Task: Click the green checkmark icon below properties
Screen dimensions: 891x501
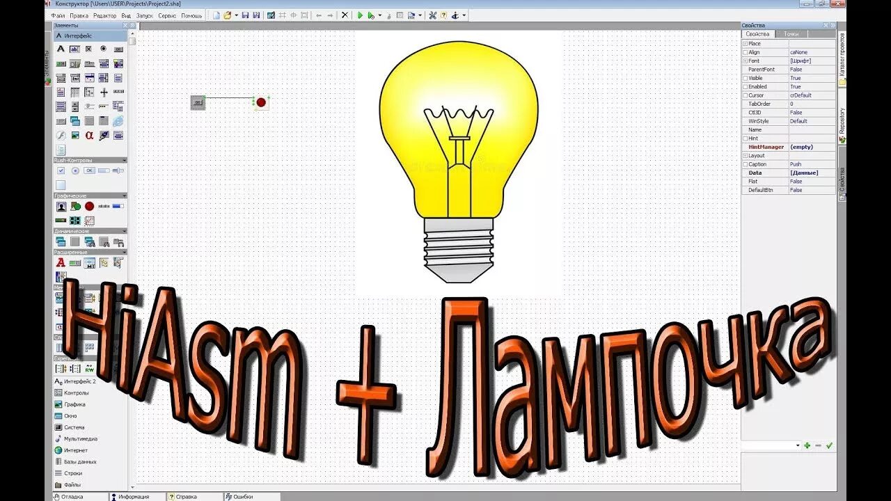Action: [x=829, y=445]
